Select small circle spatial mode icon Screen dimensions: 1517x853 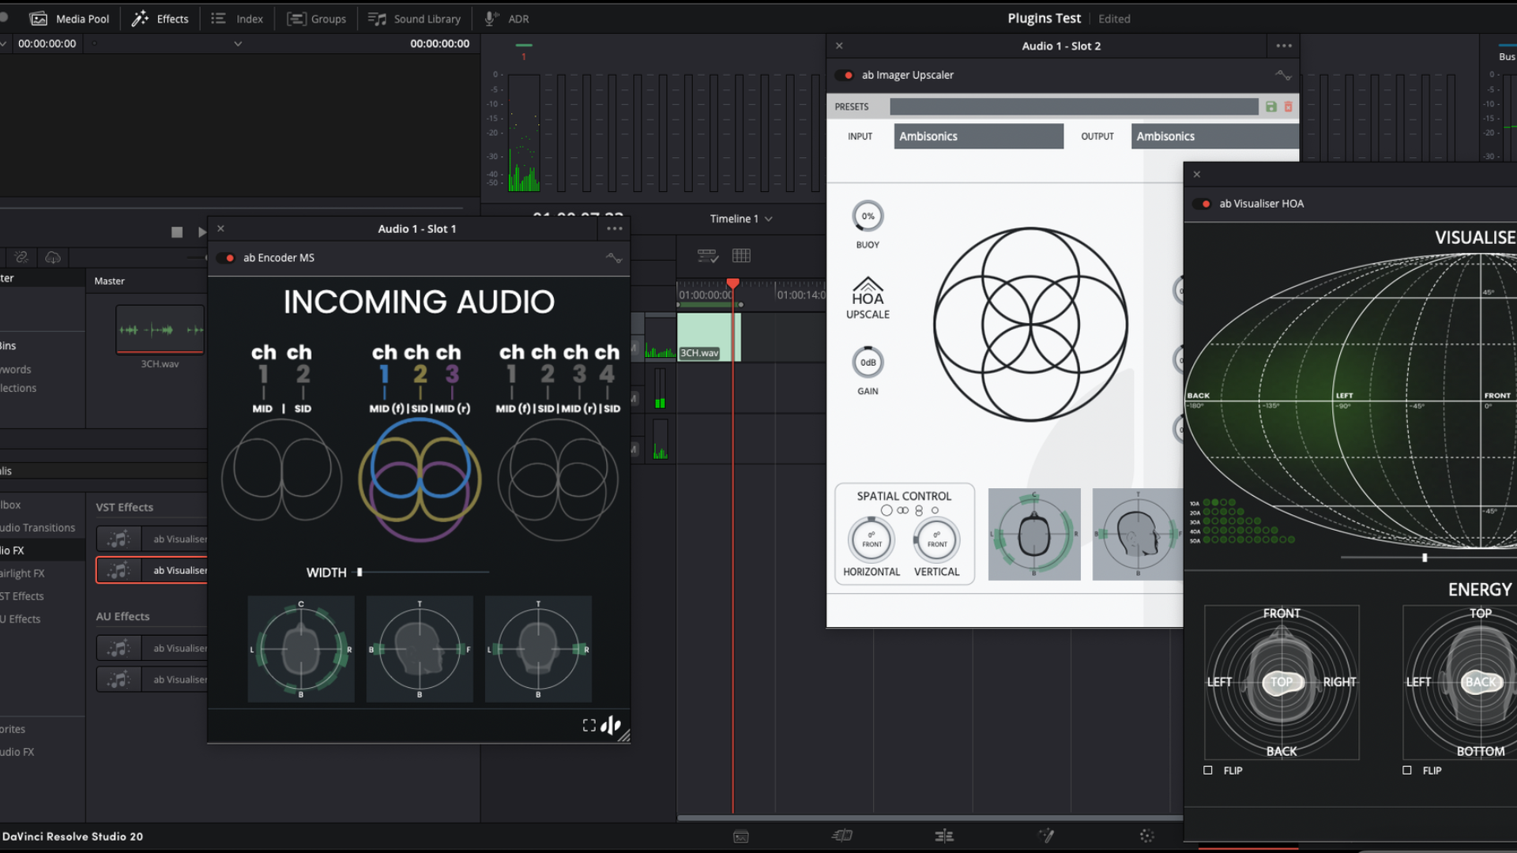[935, 511]
